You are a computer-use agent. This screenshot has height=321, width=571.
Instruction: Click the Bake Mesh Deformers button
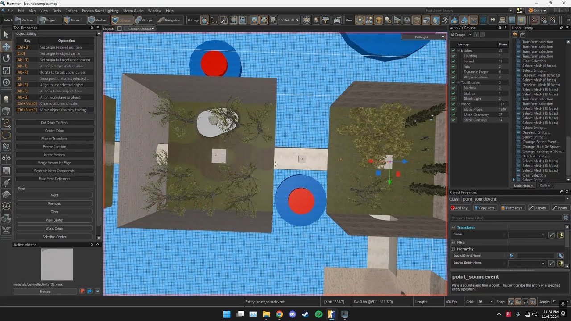pos(54,179)
